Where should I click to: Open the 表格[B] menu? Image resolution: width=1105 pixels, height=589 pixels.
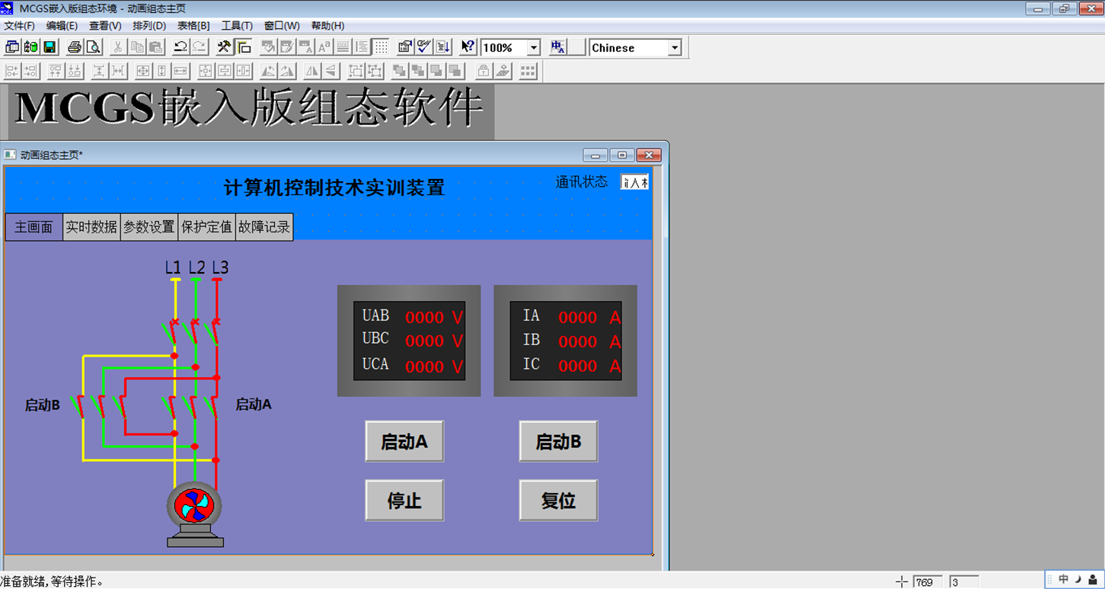pyautogui.click(x=193, y=26)
